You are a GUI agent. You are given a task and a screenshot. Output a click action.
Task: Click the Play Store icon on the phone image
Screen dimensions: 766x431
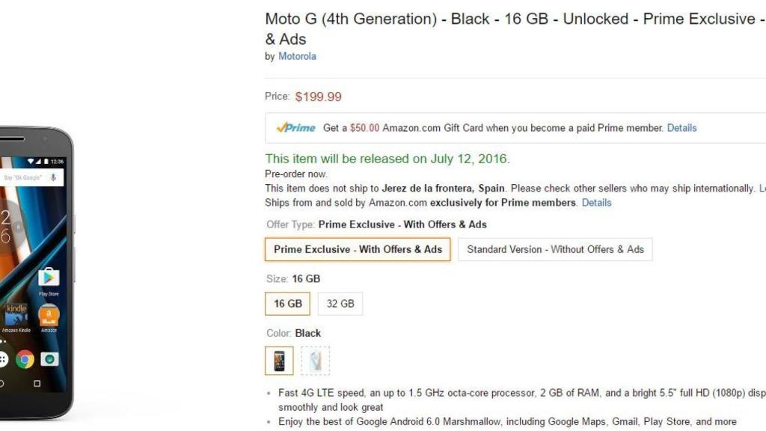tap(49, 278)
